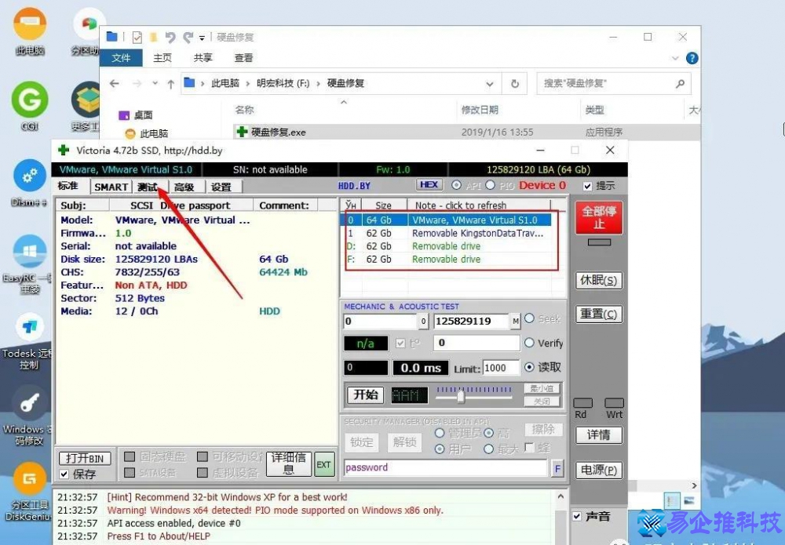Open the 查看 menu in Explorer
Viewport: 785px width, 545px height.
[x=243, y=57]
